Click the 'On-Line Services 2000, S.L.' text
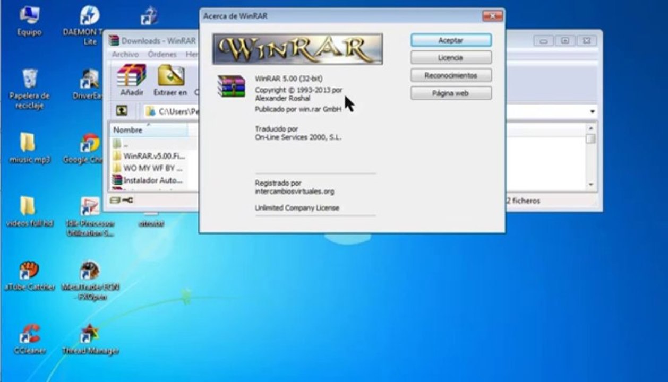Image resolution: width=668 pixels, height=382 pixels. pyautogui.click(x=298, y=137)
